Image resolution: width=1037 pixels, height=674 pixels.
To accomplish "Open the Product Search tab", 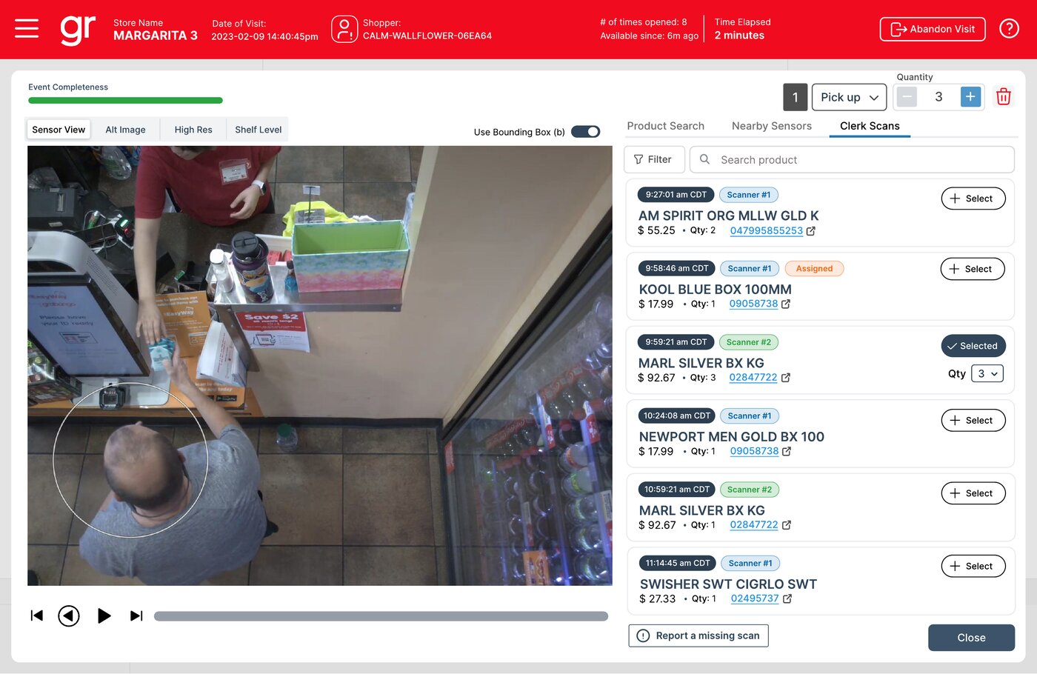I will pos(666,126).
